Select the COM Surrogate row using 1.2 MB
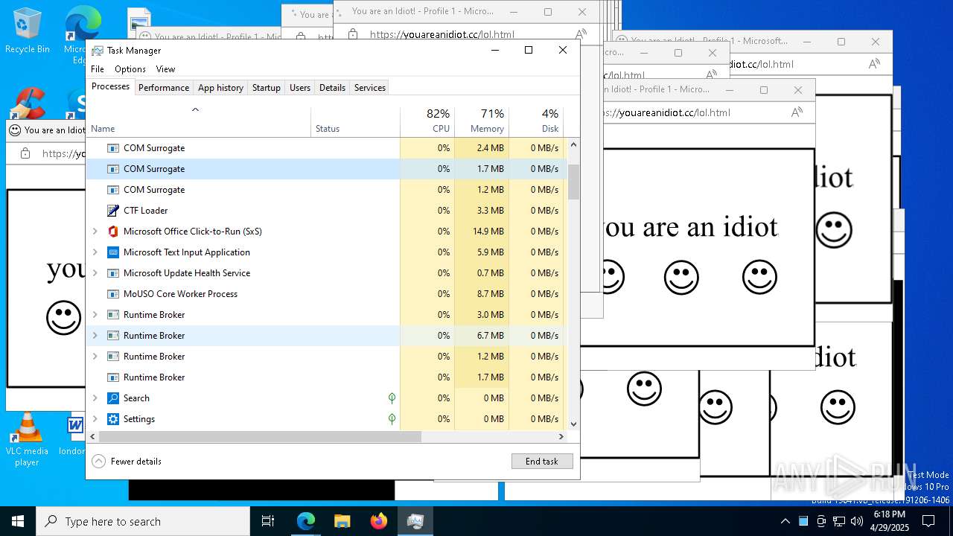 click(x=327, y=190)
